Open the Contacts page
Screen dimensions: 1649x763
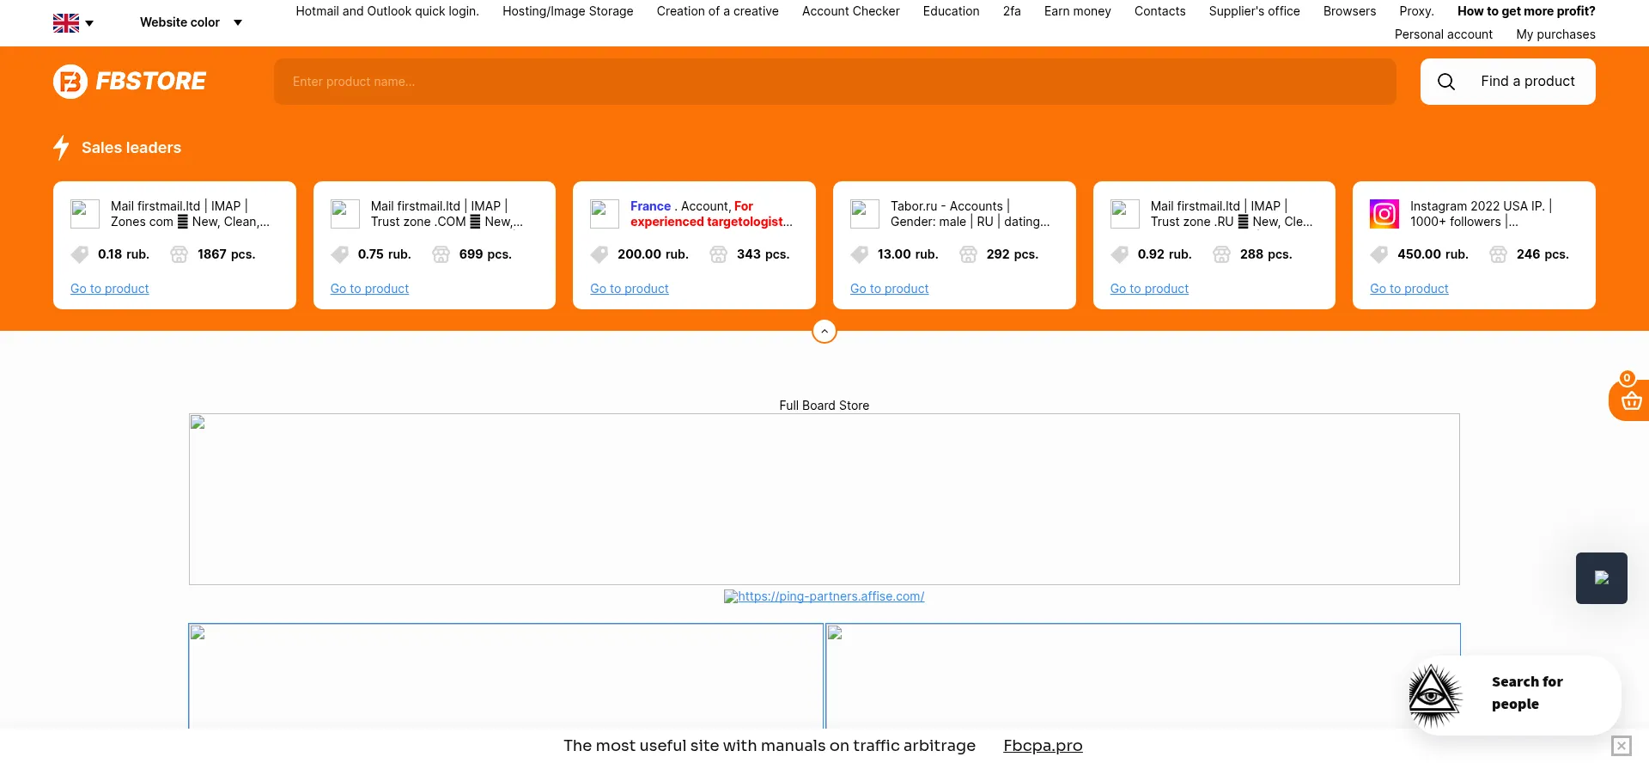coord(1159,11)
